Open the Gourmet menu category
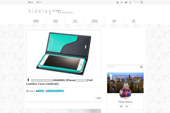 75,21
